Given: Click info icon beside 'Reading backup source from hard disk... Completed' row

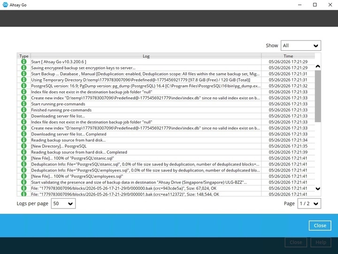Looking at the screenshot, I should [x=24, y=152].
